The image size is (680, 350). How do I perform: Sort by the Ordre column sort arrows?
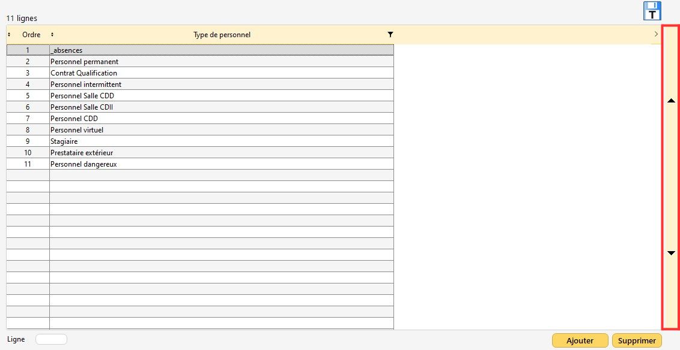9,35
